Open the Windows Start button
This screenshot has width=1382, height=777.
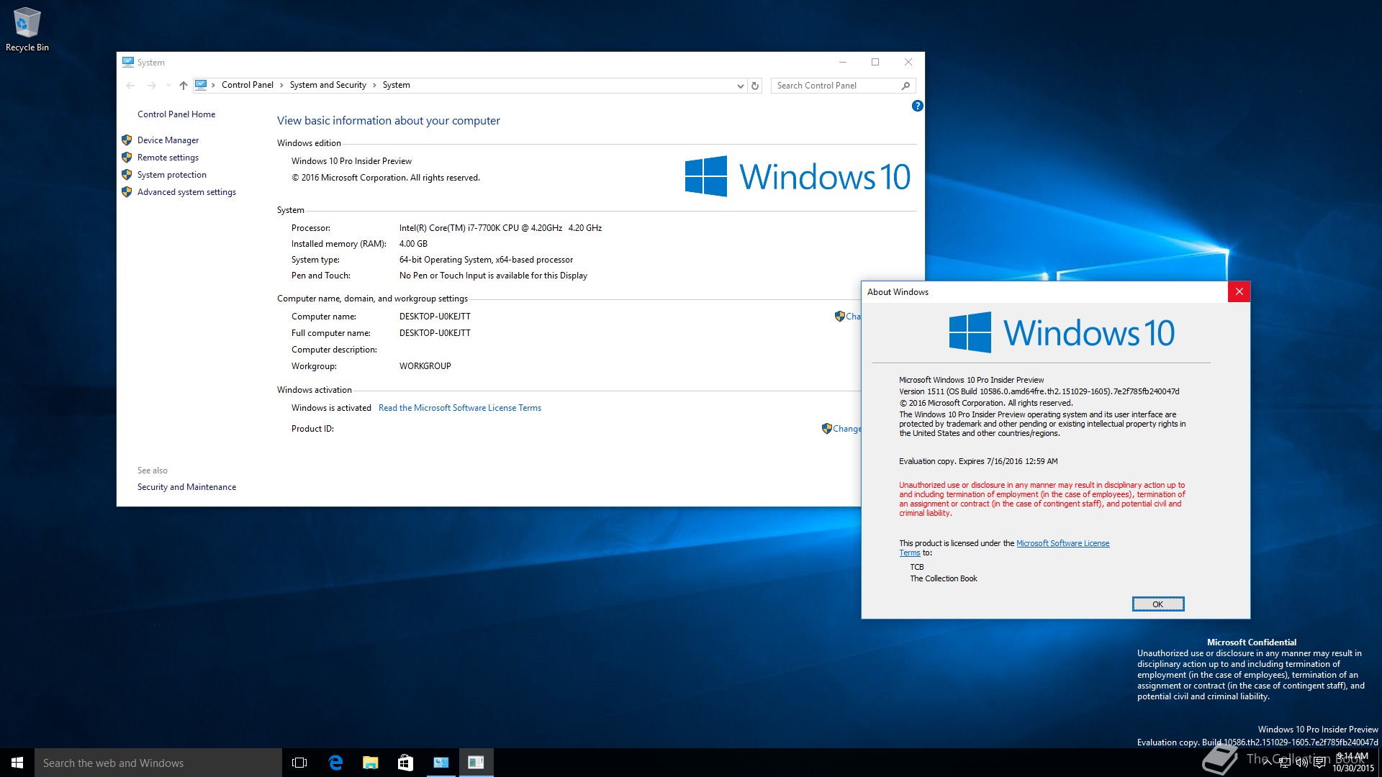[17, 763]
